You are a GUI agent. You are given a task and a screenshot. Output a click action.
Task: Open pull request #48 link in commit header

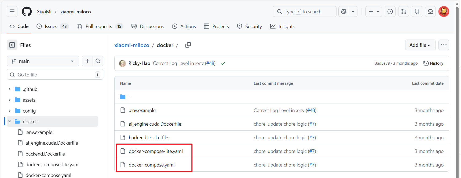click(210, 63)
